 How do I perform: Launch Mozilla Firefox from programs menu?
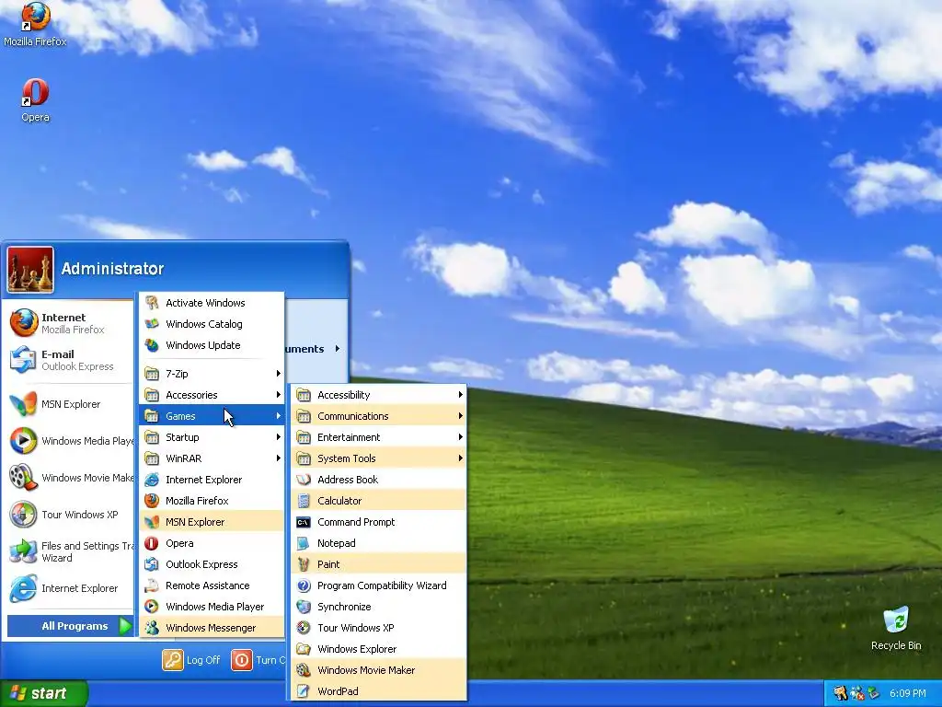tap(212, 501)
